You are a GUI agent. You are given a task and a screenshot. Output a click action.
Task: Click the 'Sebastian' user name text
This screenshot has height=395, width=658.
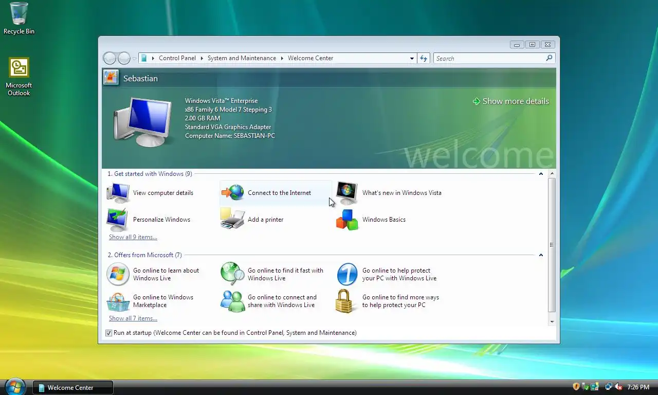coord(140,79)
